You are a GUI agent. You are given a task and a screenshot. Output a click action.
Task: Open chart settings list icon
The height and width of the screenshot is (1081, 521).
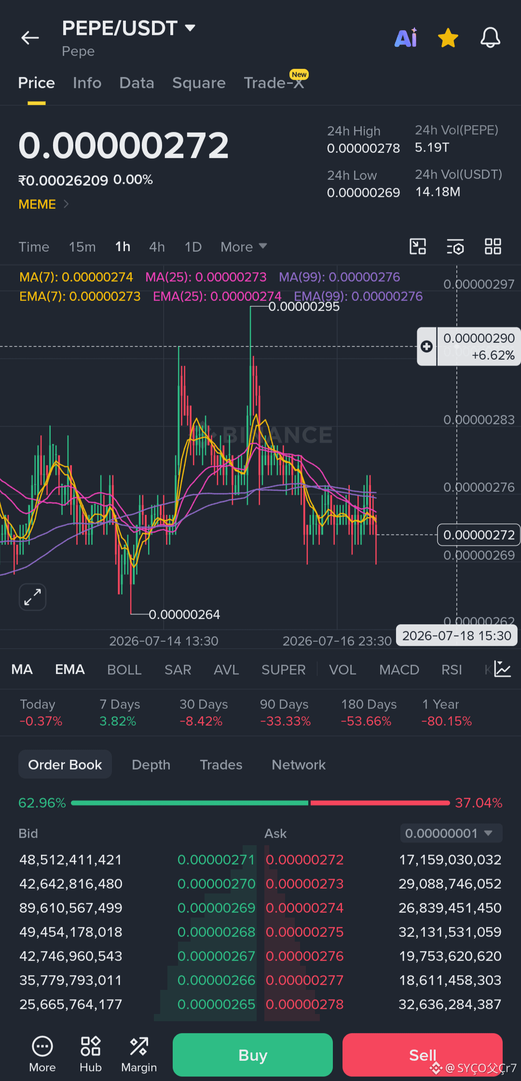click(455, 246)
